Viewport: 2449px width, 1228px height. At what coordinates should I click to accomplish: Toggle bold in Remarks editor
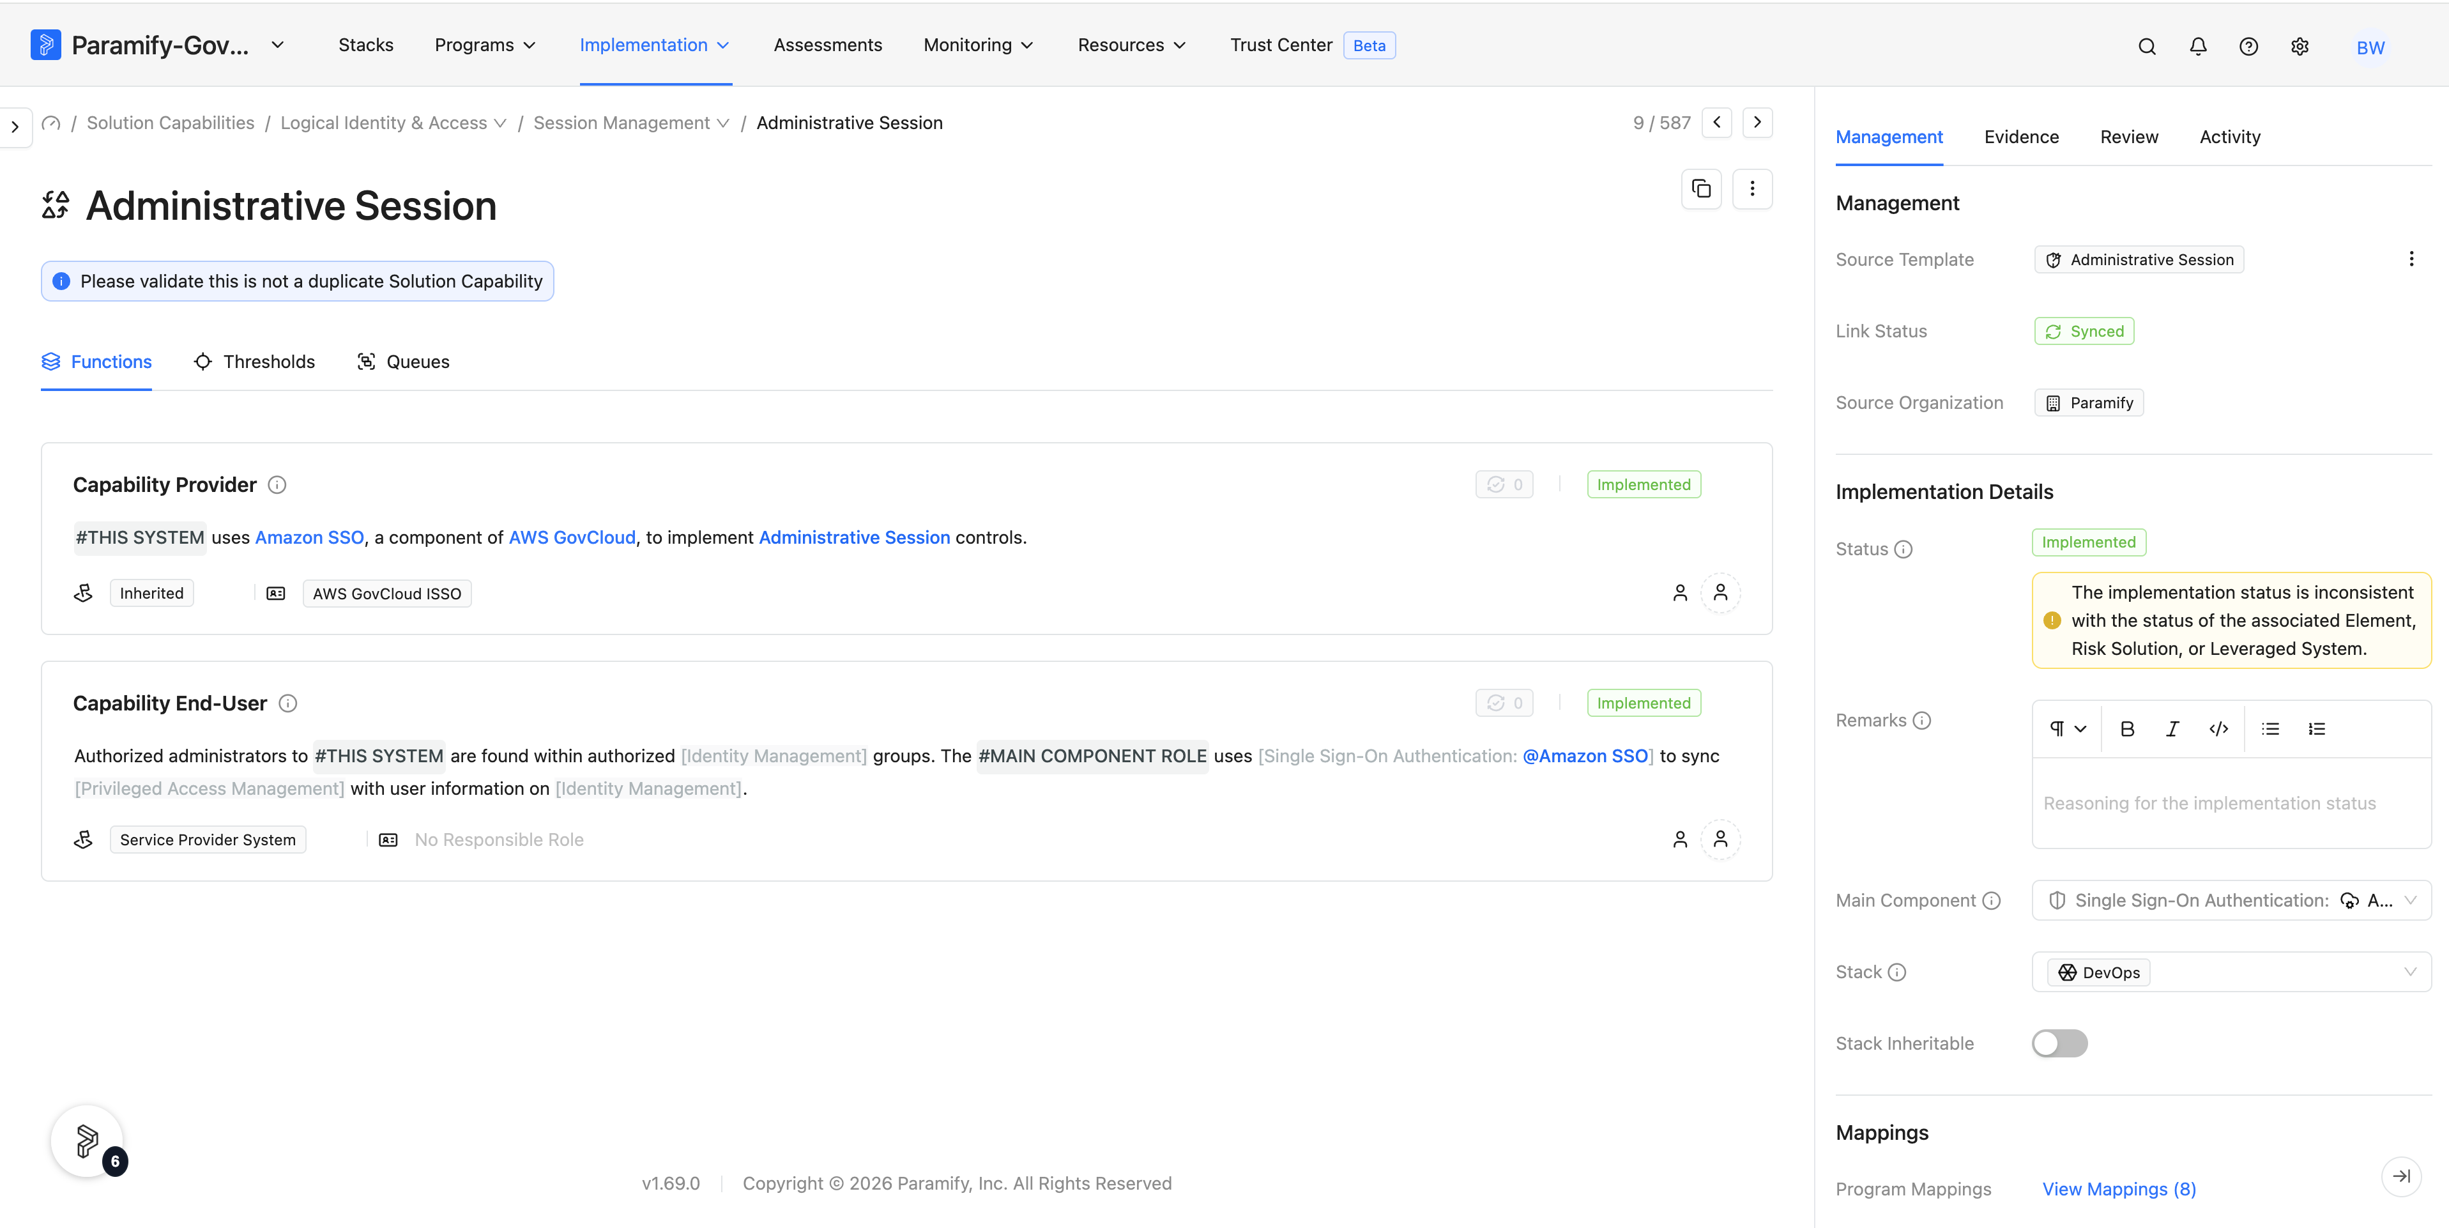point(2128,728)
